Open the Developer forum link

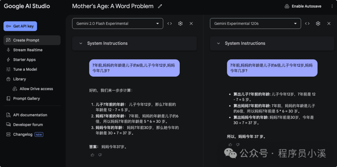pyautogui.click(x=28, y=125)
